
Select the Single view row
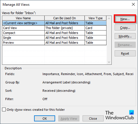pyautogui.click(x=54, y=38)
